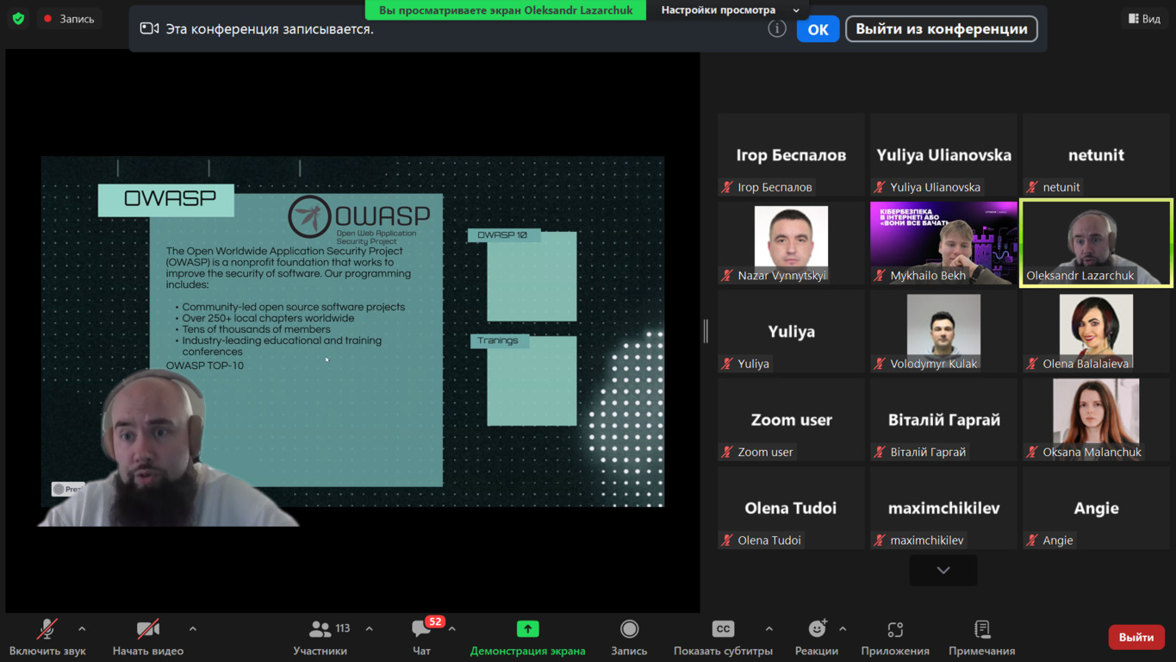Screen dimensions: 1176x662
Task: Expand chat options arrow beside Чат
Action: (451, 629)
